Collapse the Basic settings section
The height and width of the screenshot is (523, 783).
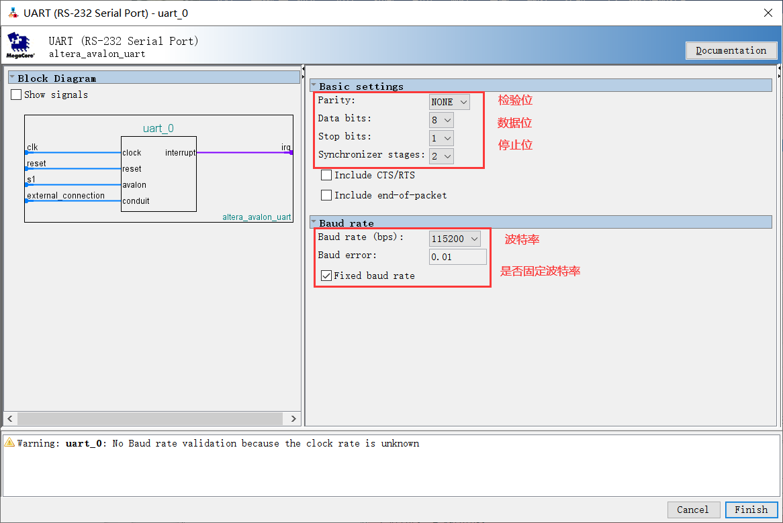pyautogui.click(x=313, y=86)
